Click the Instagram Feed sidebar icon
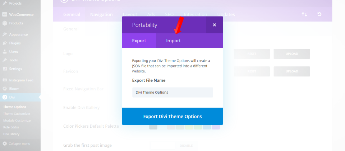This screenshot has height=151, width=345. 5,80
